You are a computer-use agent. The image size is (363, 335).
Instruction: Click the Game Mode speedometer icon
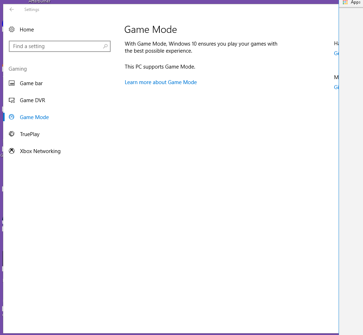pyautogui.click(x=12, y=117)
